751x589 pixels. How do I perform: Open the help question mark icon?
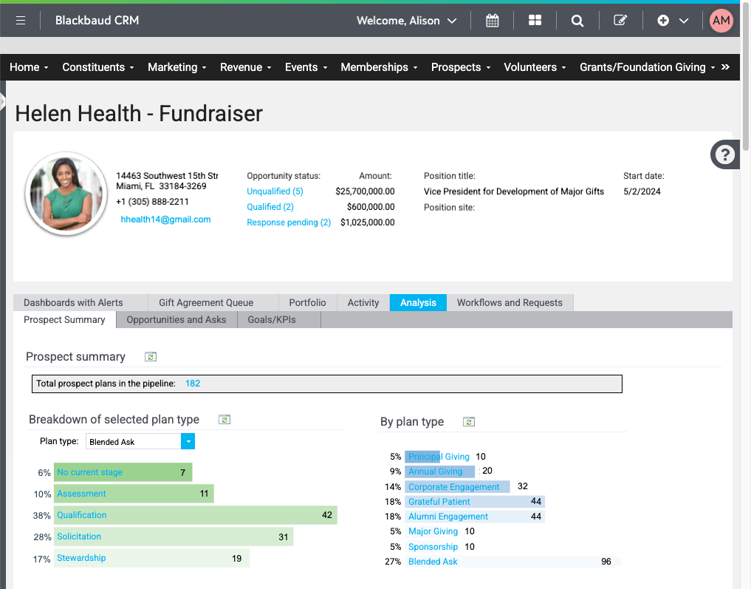(x=724, y=154)
